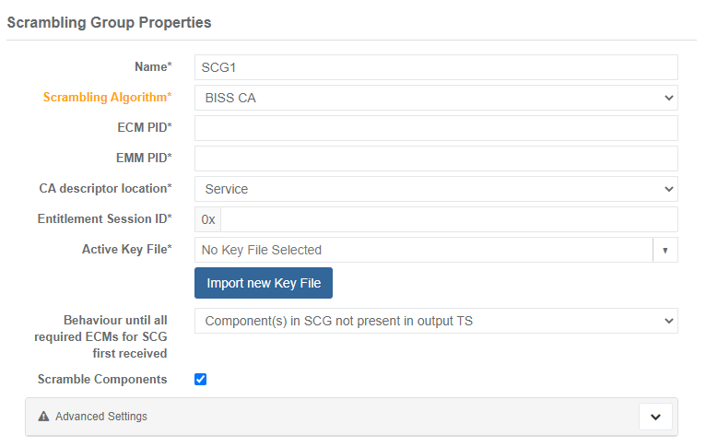Click the EMM PID input field
Viewport: 706px width, 447px height.
pos(436,159)
